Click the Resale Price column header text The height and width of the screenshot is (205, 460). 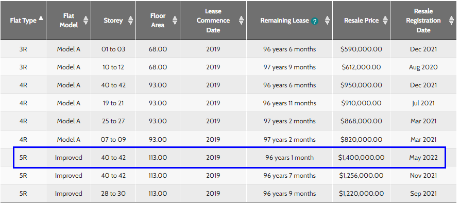[362, 21]
